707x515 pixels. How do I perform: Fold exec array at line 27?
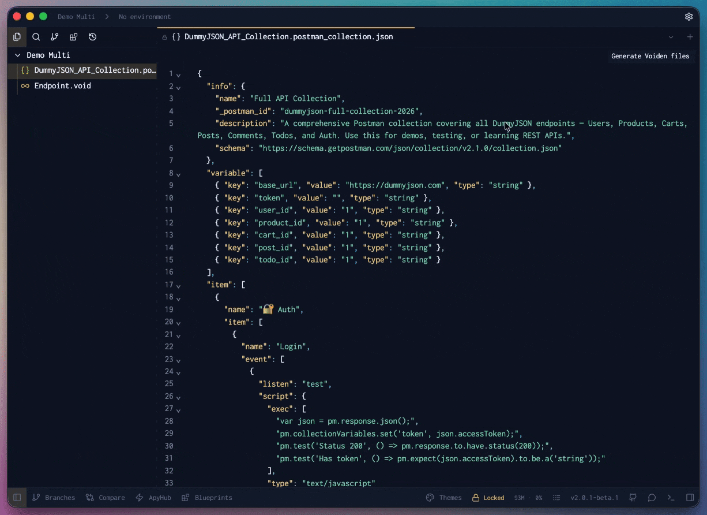pos(178,410)
